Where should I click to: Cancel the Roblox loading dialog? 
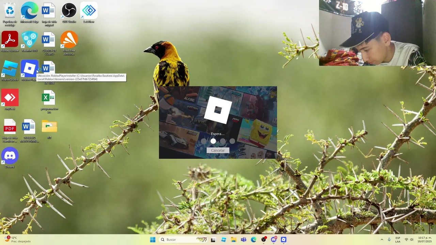218,150
